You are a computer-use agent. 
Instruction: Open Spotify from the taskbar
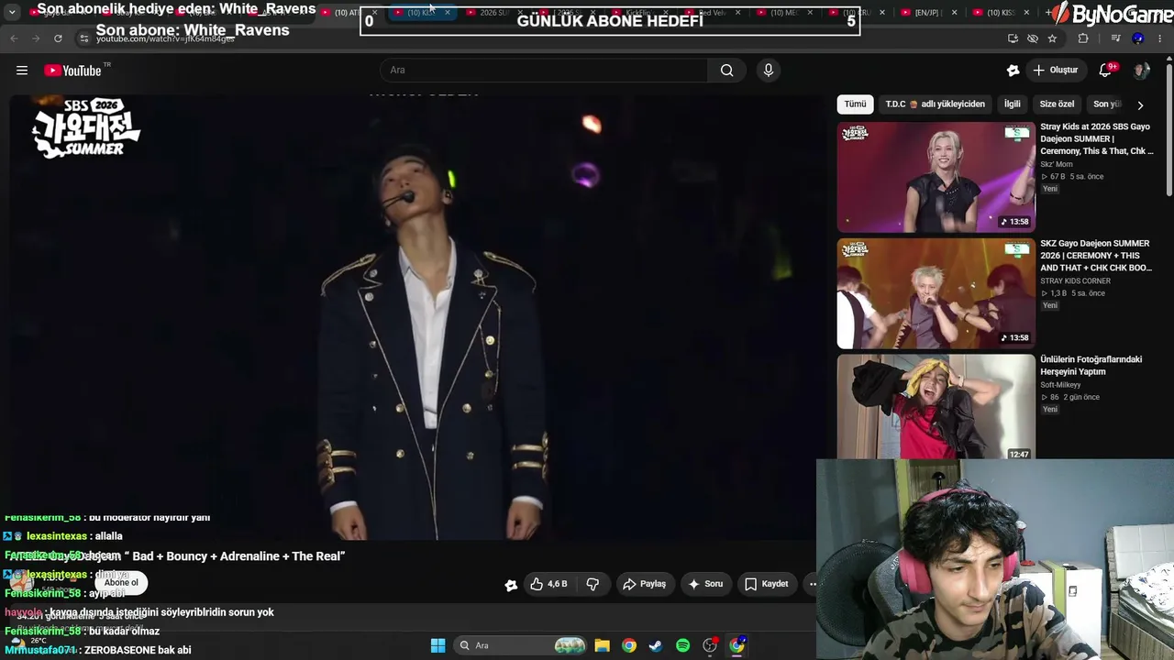tap(682, 645)
